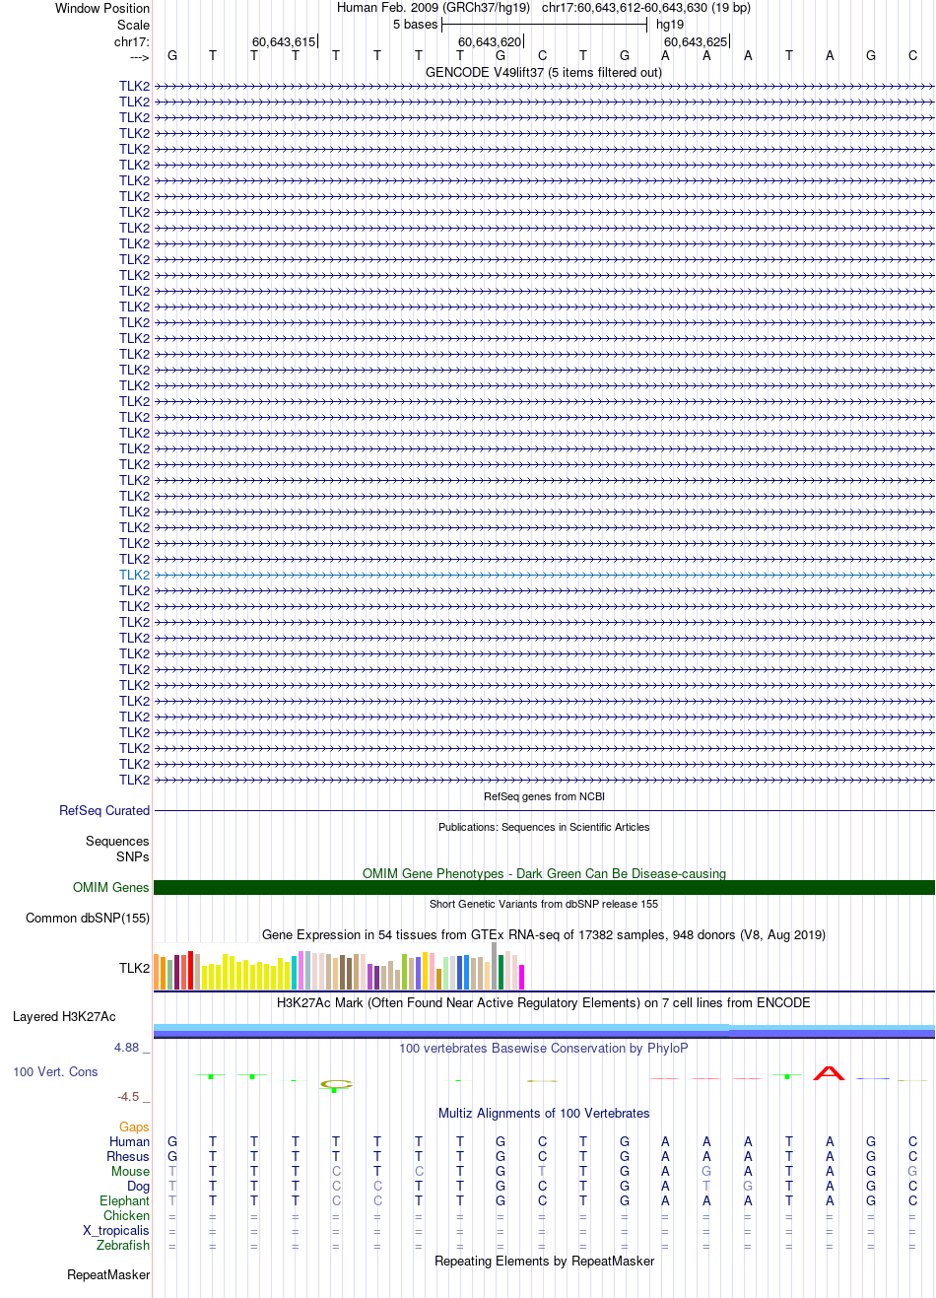
Task: Select the light-blue highlighted TLK2 transcript label
Action: [x=134, y=575]
